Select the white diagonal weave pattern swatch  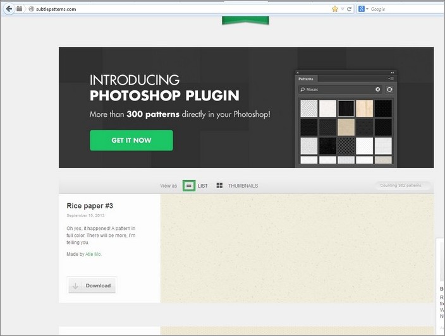click(x=309, y=108)
